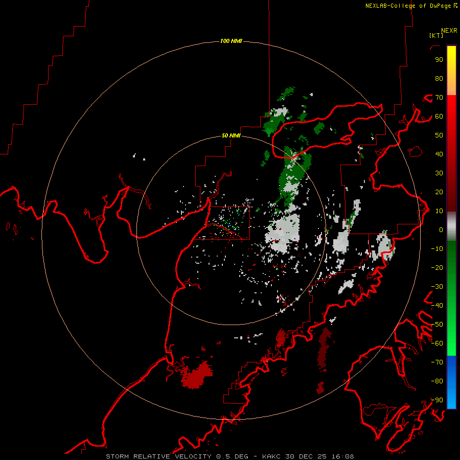Screen dimensions: 460x460
Task: Click the positive 20 scale label
Action: 439,192
